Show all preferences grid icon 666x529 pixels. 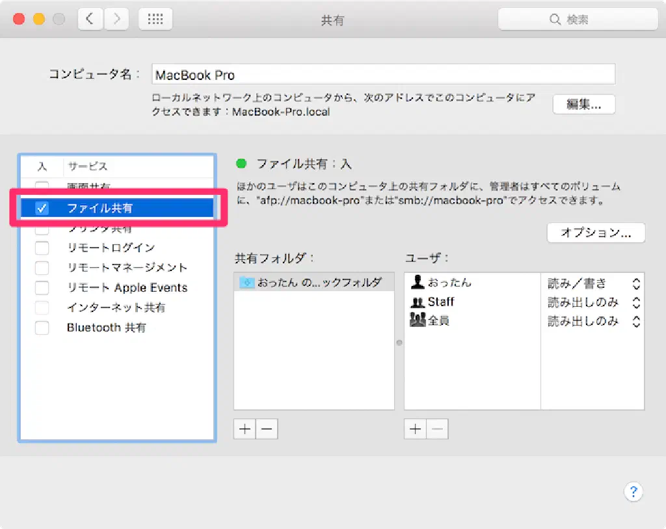pyautogui.click(x=155, y=19)
